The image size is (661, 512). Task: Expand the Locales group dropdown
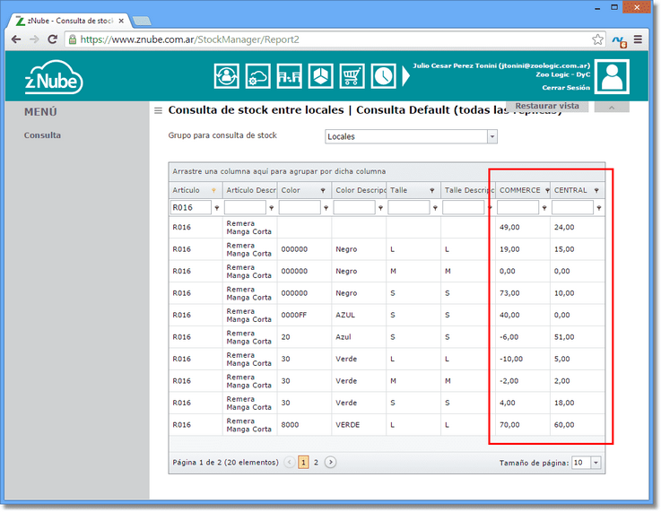click(x=492, y=136)
